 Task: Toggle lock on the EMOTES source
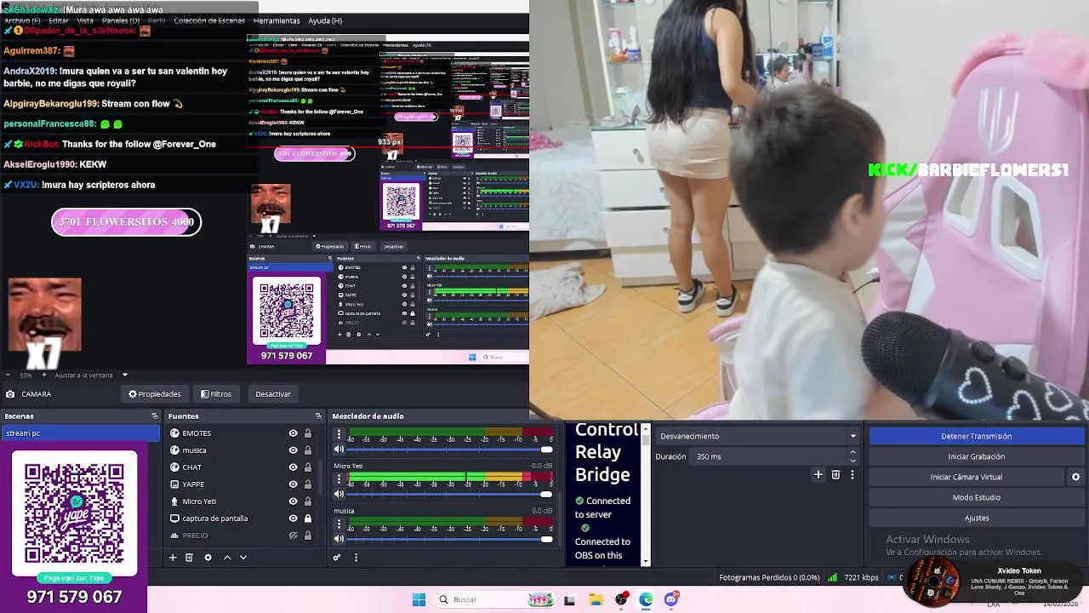tap(307, 433)
